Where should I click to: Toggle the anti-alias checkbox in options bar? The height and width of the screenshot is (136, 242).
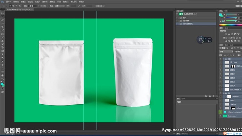coord(39,6)
